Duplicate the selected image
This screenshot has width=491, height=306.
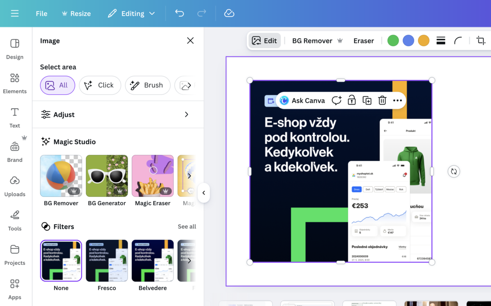[x=367, y=101]
